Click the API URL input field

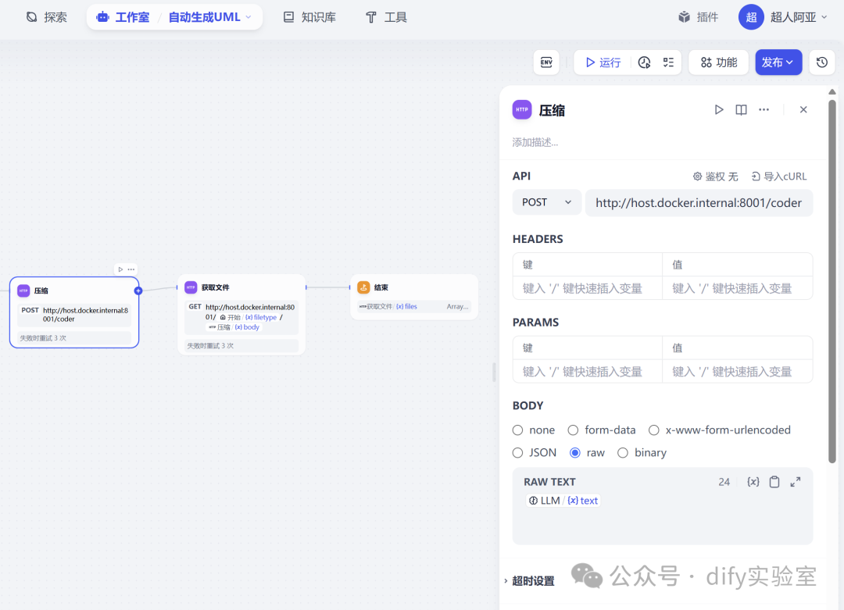coord(699,203)
